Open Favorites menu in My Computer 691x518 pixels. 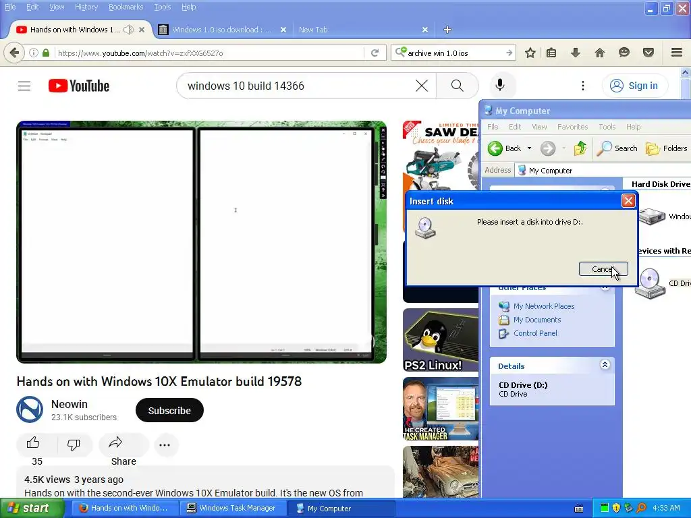pyautogui.click(x=572, y=127)
